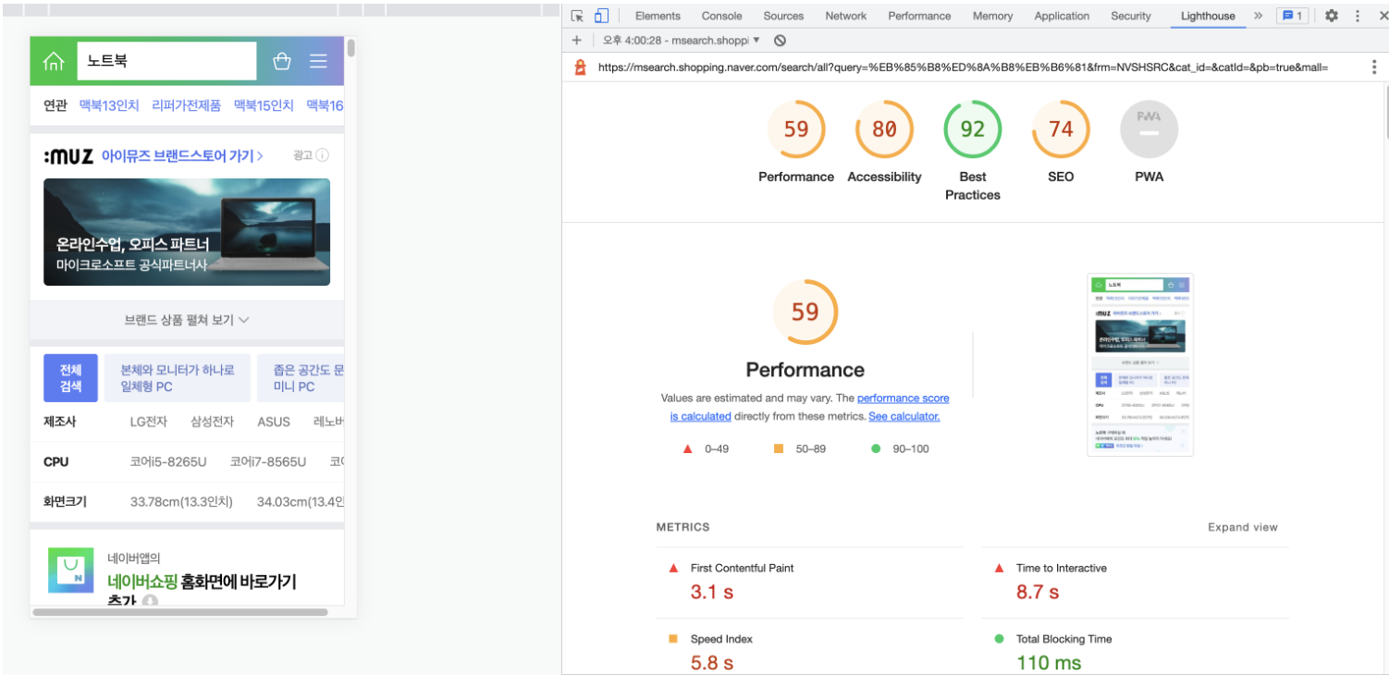Start a new Lighthouse report with the plus icon
Image resolution: width=1389 pixels, height=675 pixels.
click(x=577, y=41)
